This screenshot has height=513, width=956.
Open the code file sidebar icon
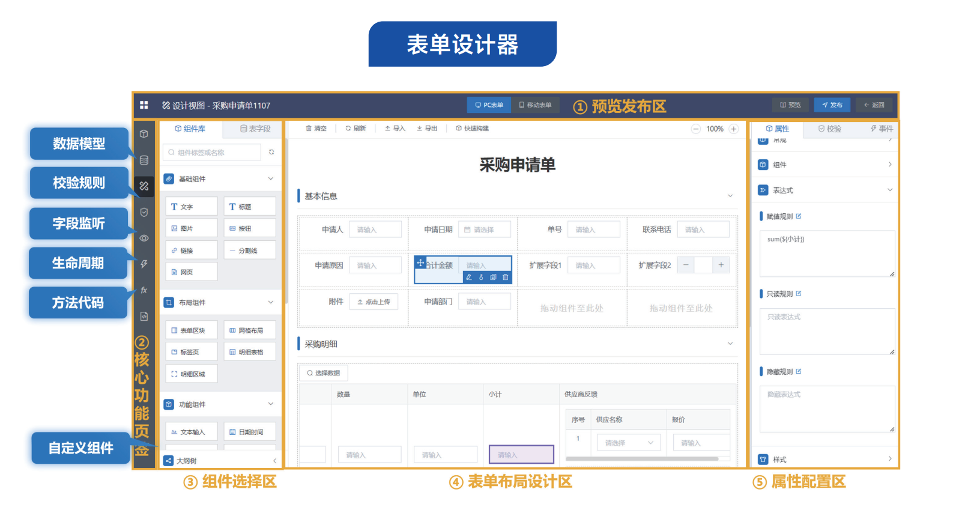pyautogui.click(x=144, y=317)
